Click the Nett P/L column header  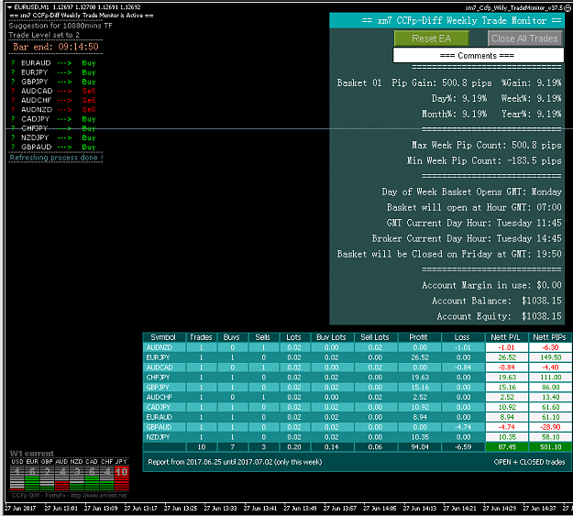tap(506, 337)
